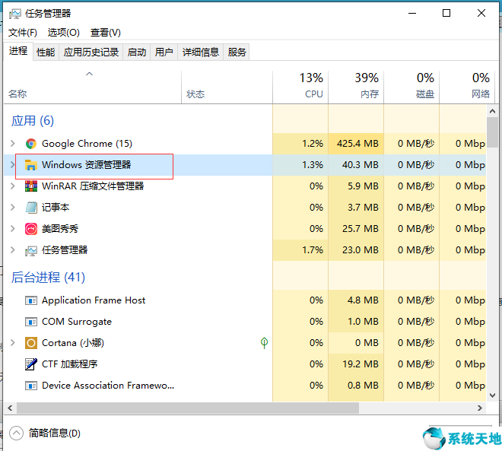The image size is (502, 451).
Task: Sort by the 内存 column header
Action: point(356,87)
